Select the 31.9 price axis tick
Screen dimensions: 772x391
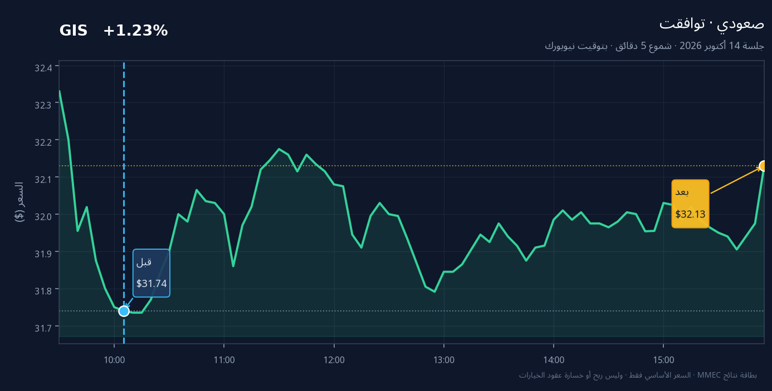coord(43,253)
